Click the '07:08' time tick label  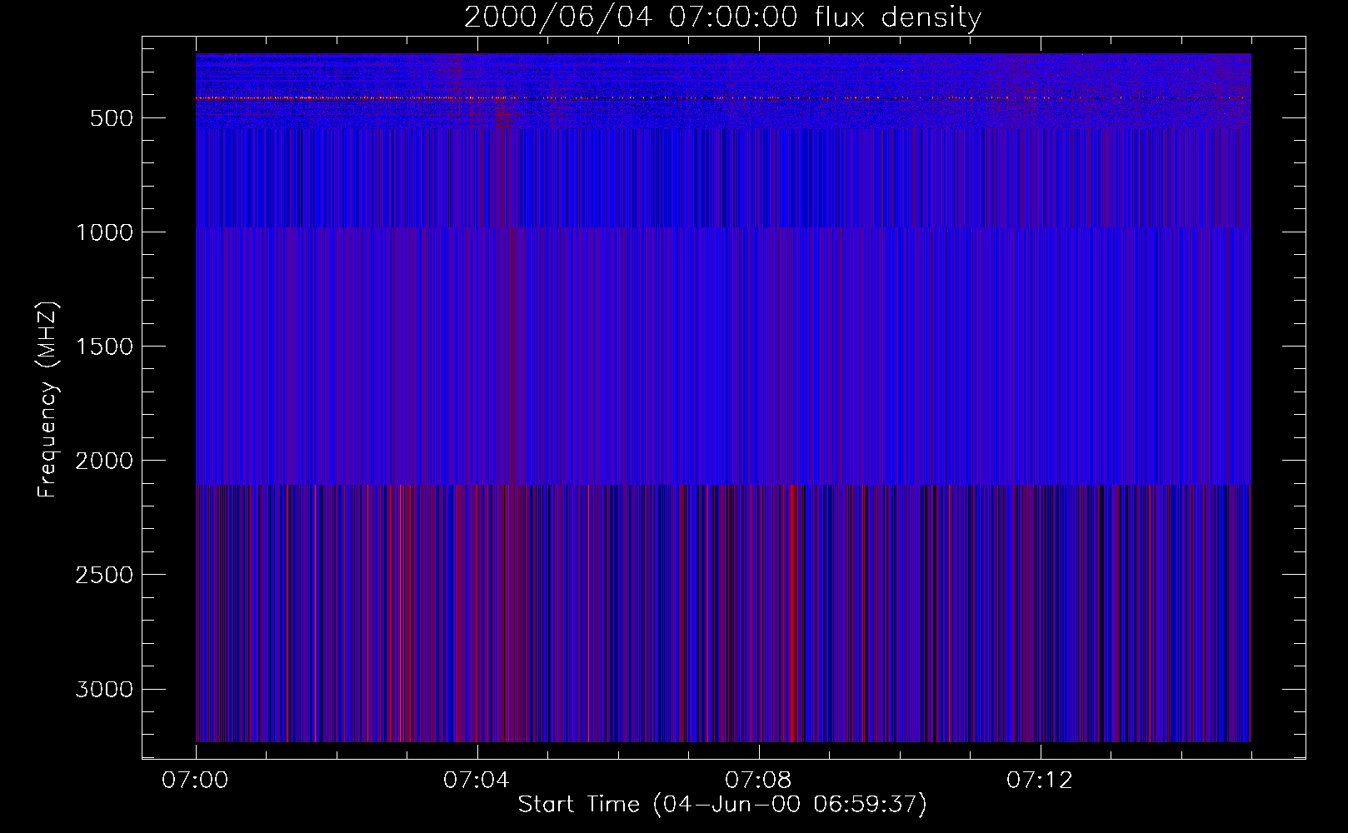pos(757,781)
